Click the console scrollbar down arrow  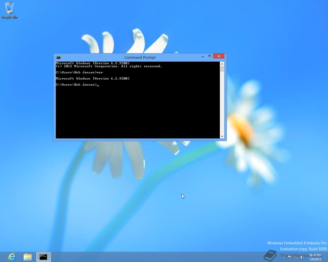click(x=222, y=136)
